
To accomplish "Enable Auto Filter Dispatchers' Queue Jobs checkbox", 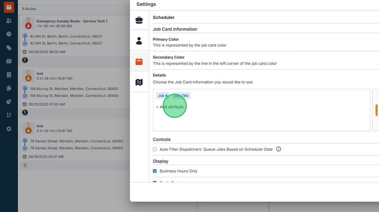I will (155, 149).
